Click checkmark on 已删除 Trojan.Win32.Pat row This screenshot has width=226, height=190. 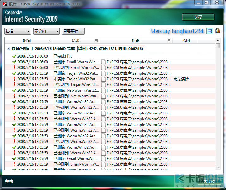(x=14, y=73)
